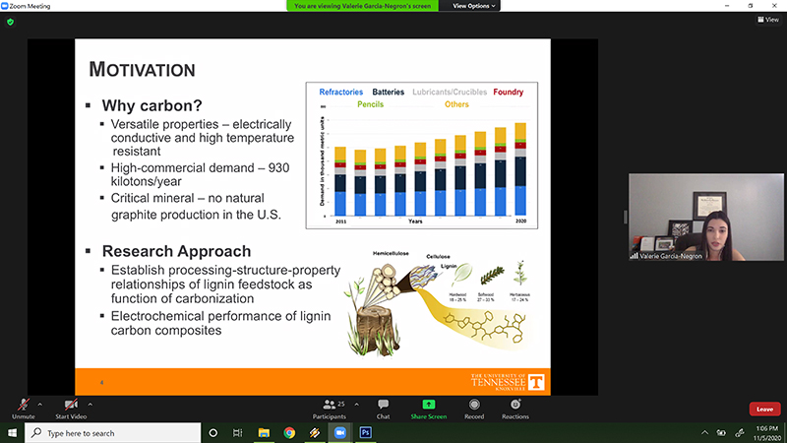Click the video panel collapse handle
Viewport: 787px width, 443px height.
click(x=625, y=217)
